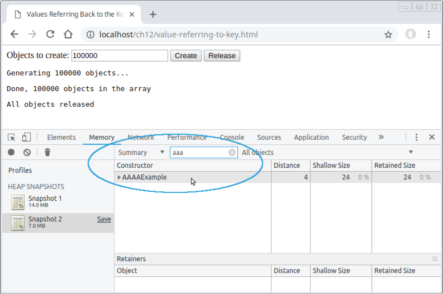This screenshot has height=294, width=443.
Task: Start recording a new heap snapshot
Action: [x=11, y=152]
